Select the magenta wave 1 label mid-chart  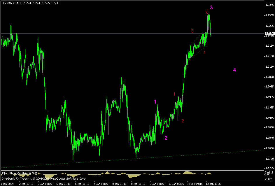click(155, 101)
